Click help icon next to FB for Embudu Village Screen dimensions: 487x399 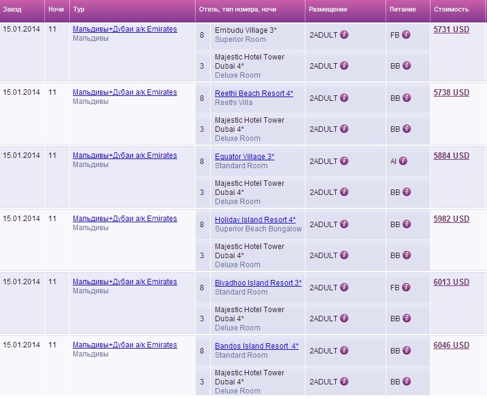point(406,35)
